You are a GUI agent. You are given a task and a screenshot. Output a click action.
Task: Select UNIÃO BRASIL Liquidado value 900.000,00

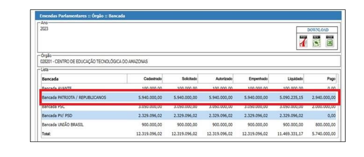pos(293,125)
